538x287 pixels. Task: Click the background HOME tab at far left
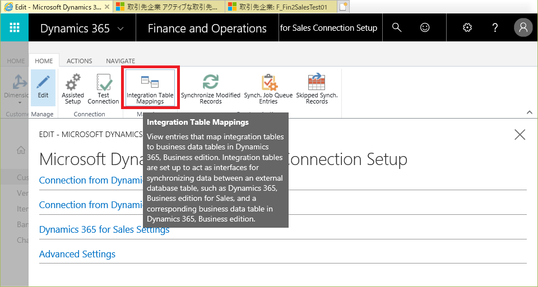16,61
